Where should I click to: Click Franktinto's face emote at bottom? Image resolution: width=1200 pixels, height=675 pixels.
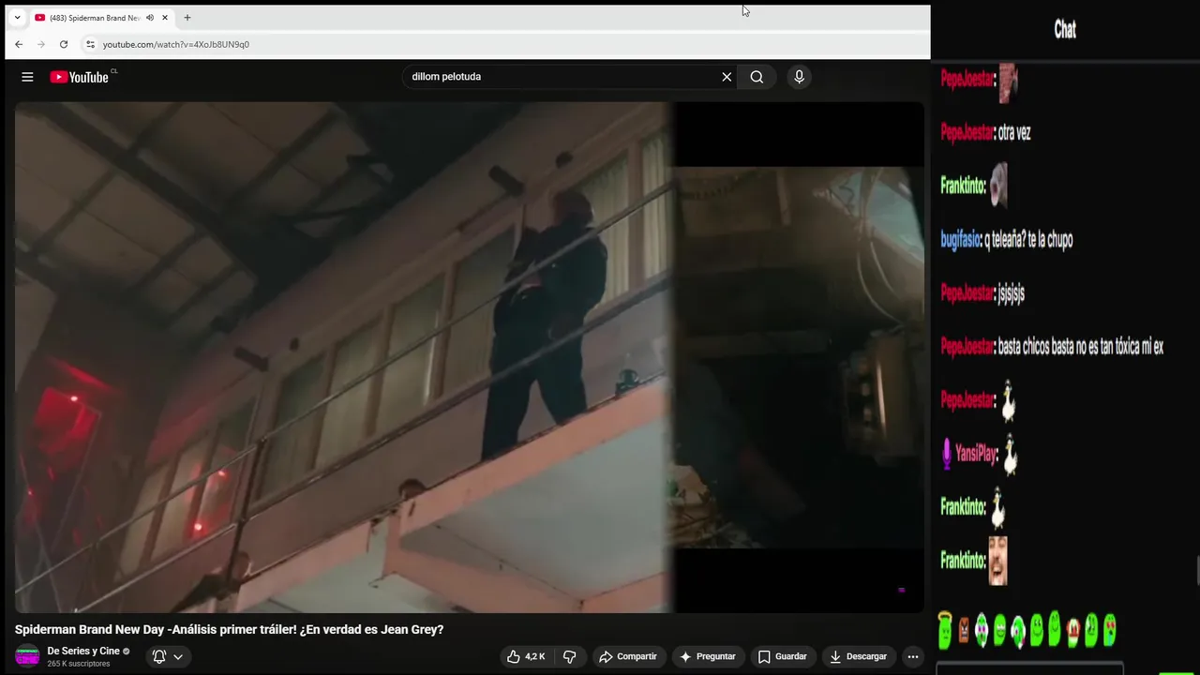pos(998,561)
